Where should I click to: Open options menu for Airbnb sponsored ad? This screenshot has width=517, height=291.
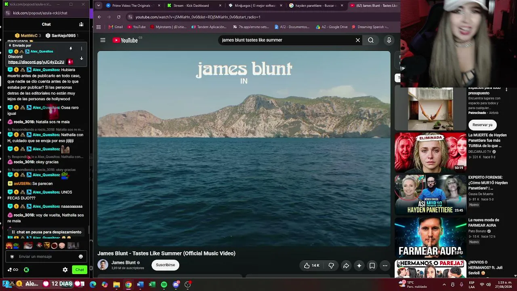click(506, 90)
